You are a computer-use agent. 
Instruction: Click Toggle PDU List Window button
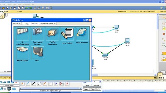[x=92, y=89]
